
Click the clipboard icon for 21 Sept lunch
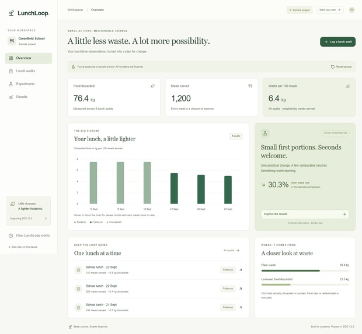(78, 307)
